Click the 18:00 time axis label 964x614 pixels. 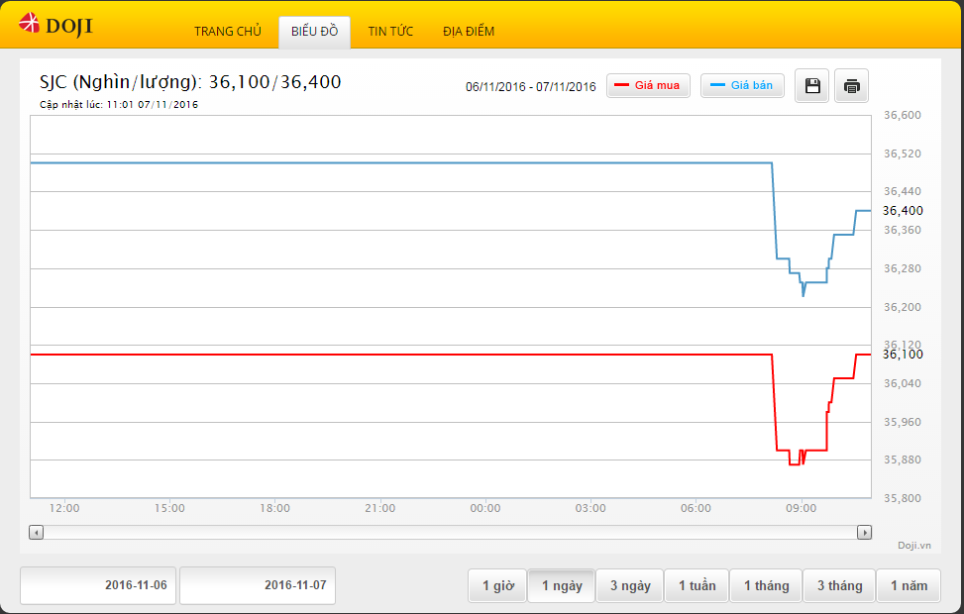[x=274, y=508]
